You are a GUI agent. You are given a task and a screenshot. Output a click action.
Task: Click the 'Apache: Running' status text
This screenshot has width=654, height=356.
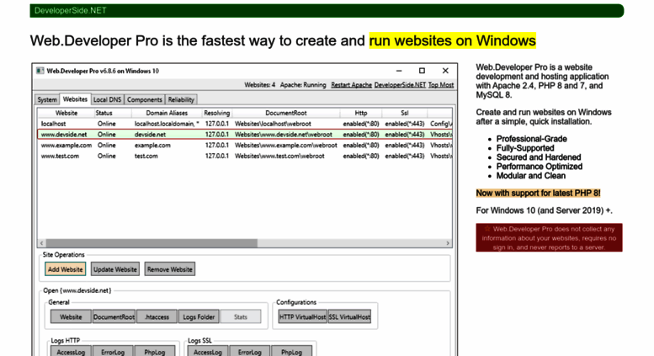pos(303,85)
